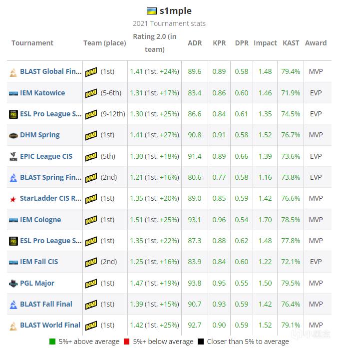Click the BLAST Global Final trophy icon
This screenshot has width=340, height=348.
tap(13, 72)
